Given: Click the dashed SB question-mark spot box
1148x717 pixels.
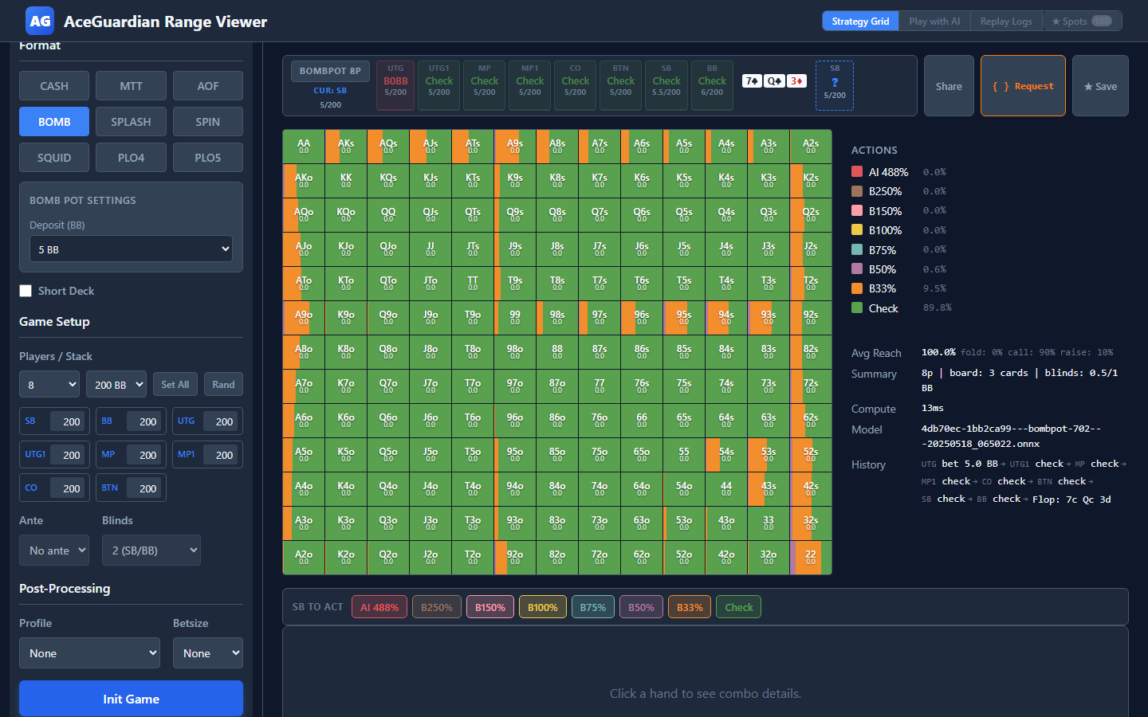Looking at the screenshot, I should click(835, 85).
